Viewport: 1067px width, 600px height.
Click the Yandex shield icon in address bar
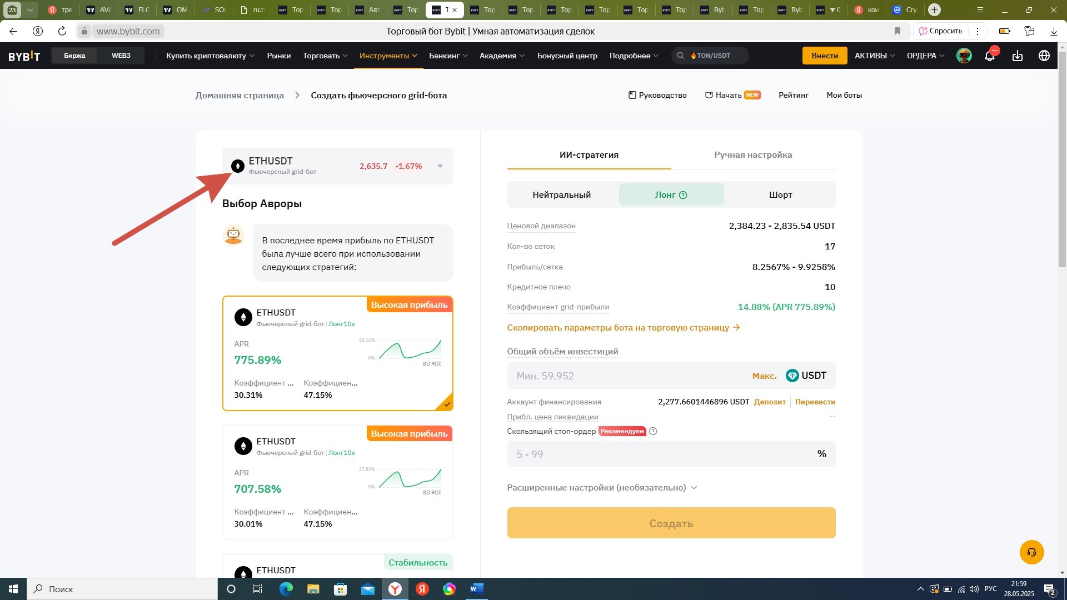click(38, 31)
